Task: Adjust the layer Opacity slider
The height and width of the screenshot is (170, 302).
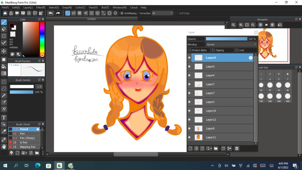Action: (226, 39)
